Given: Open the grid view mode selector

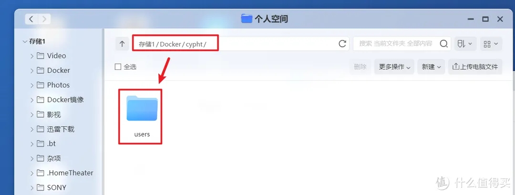Looking at the screenshot, I should pyautogui.click(x=491, y=44).
